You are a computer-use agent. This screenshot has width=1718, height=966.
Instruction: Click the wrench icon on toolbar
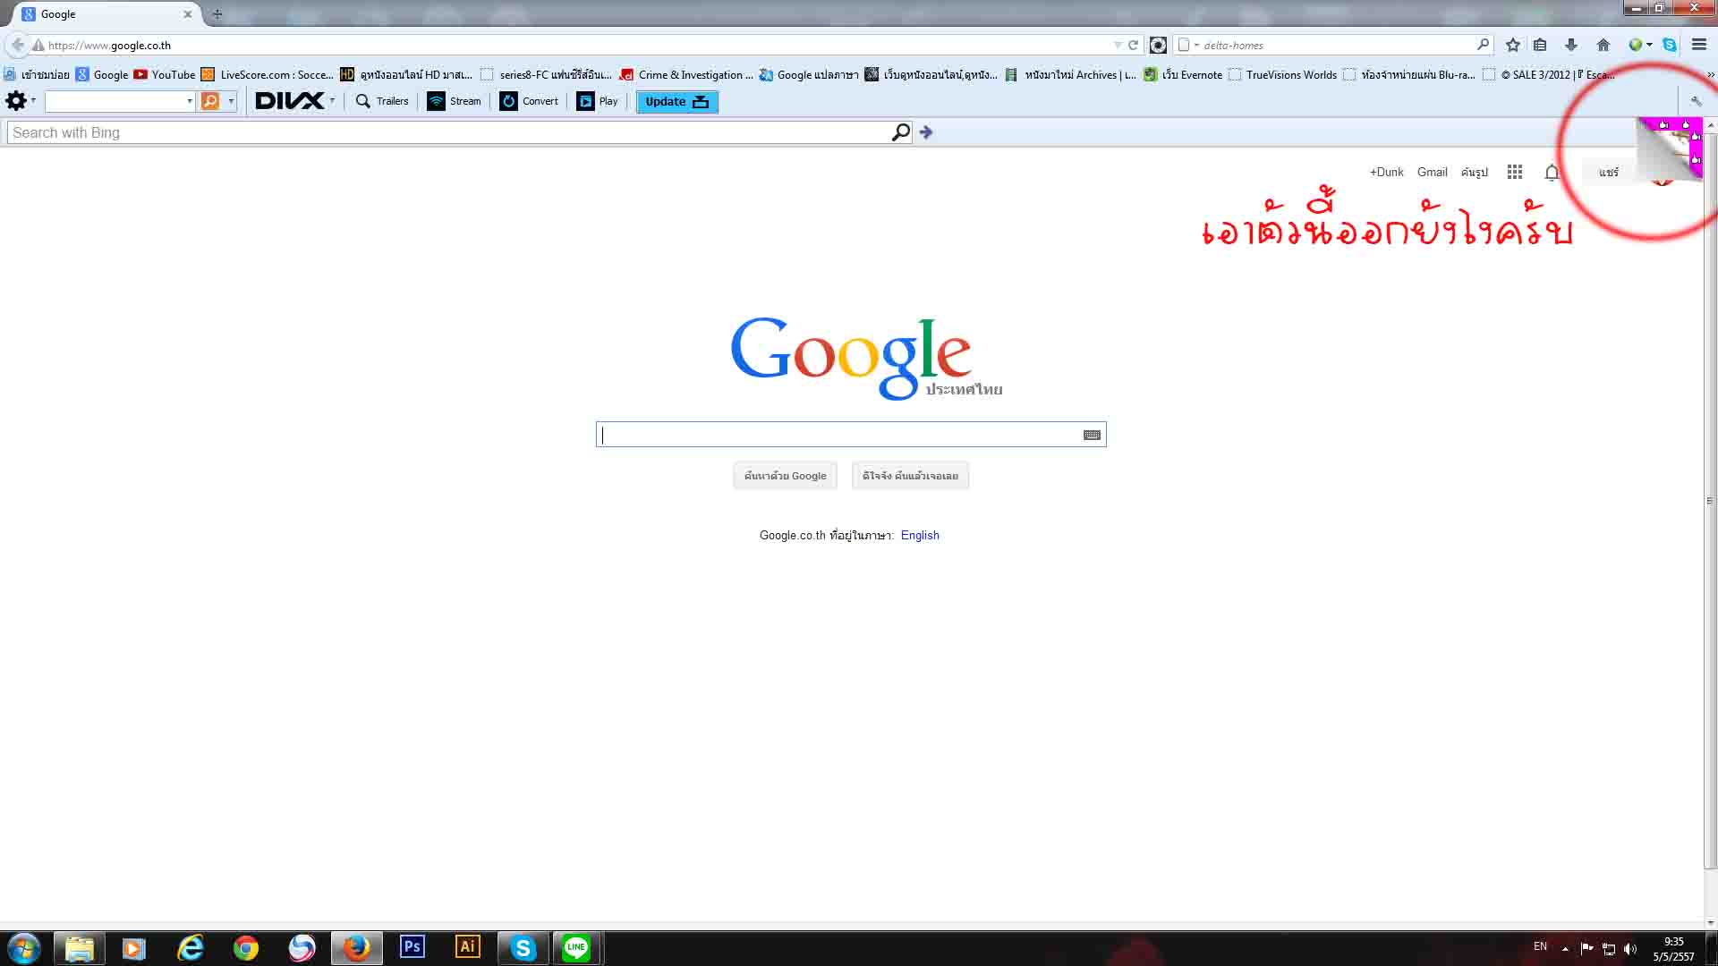[x=1696, y=101]
